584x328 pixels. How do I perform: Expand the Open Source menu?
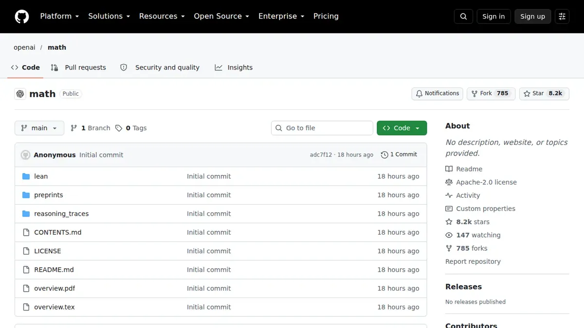(x=221, y=16)
